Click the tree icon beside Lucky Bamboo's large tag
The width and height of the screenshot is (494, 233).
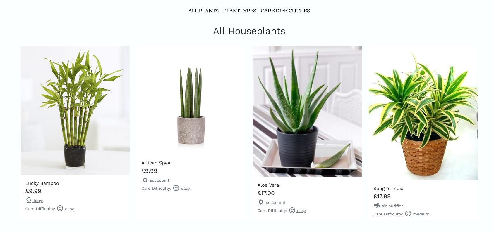(29, 200)
